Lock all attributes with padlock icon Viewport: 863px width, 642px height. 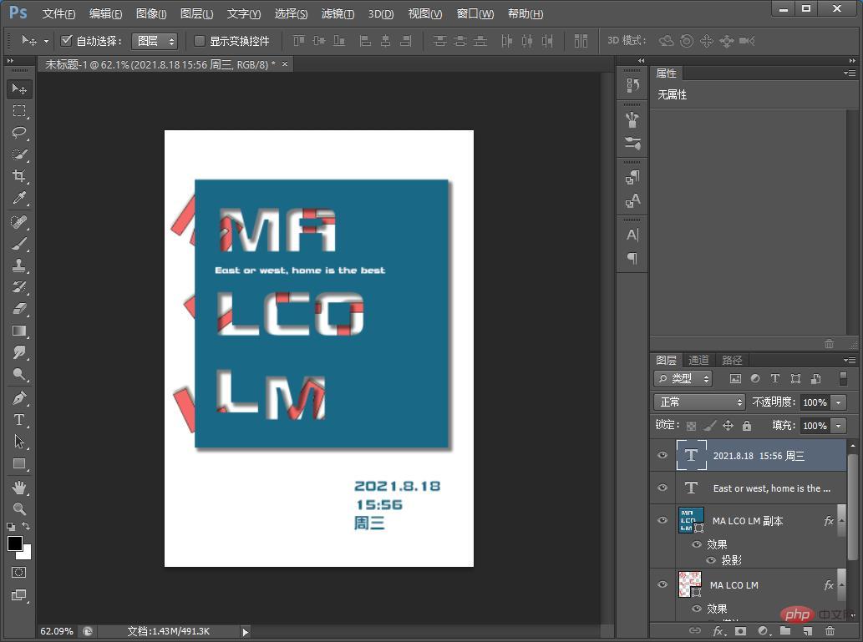pyautogui.click(x=746, y=425)
